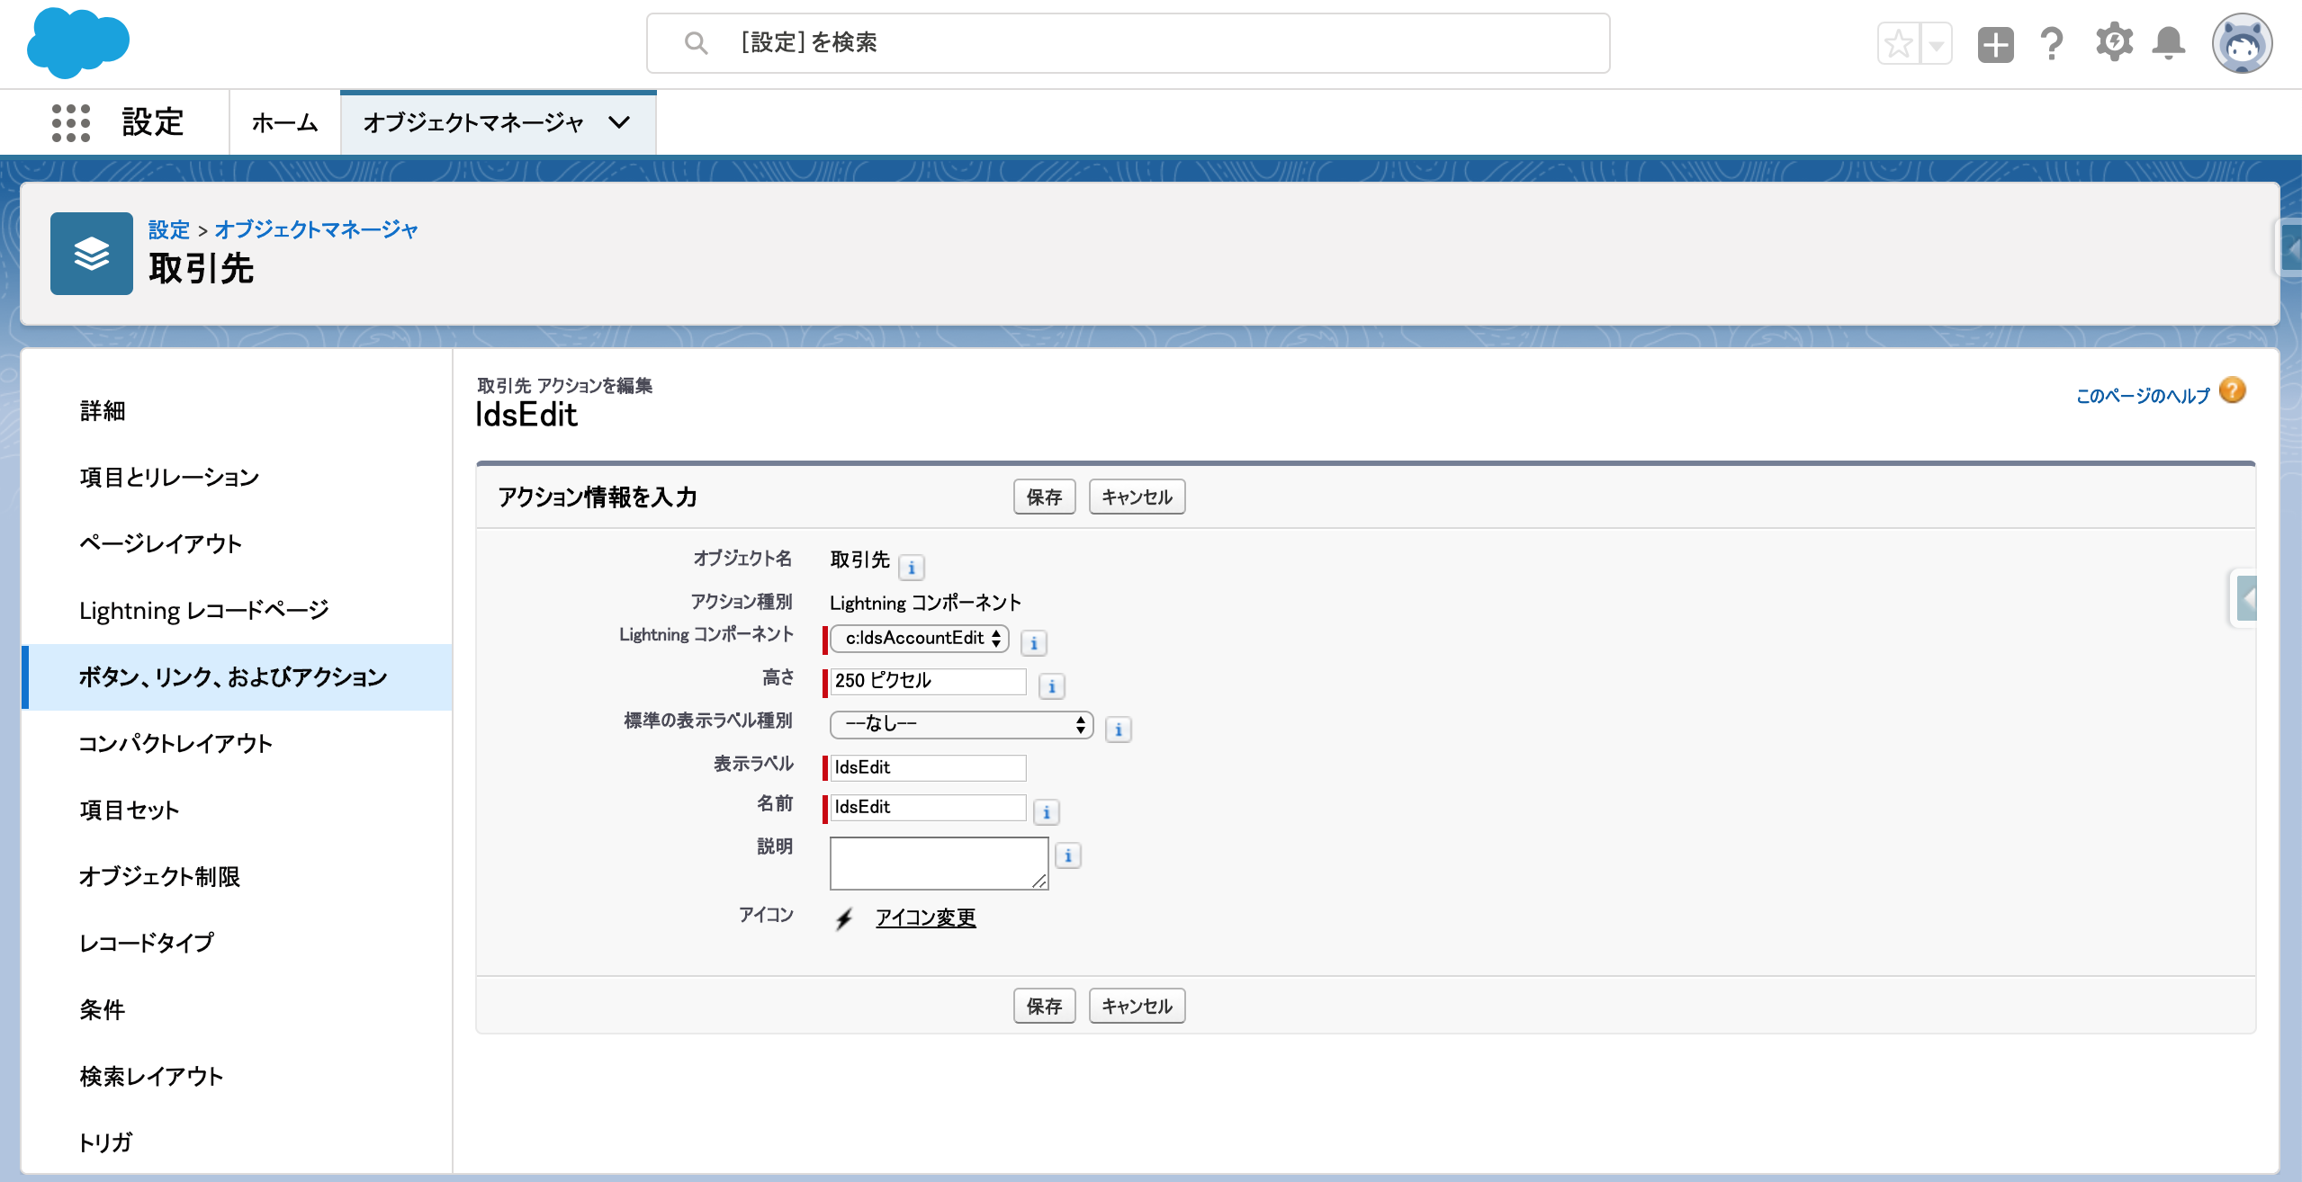This screenshot has height=1182, width=2302.
Task: Open 項目セット in the sidebar
Action: (x=236, y=810)
